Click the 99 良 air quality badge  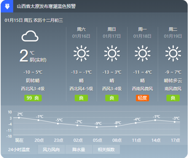(33, 98)
